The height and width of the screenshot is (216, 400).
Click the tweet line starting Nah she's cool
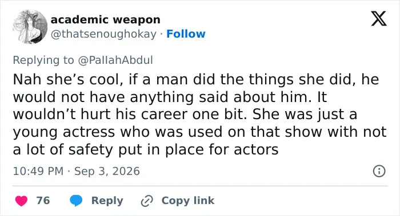pos(196,79)
